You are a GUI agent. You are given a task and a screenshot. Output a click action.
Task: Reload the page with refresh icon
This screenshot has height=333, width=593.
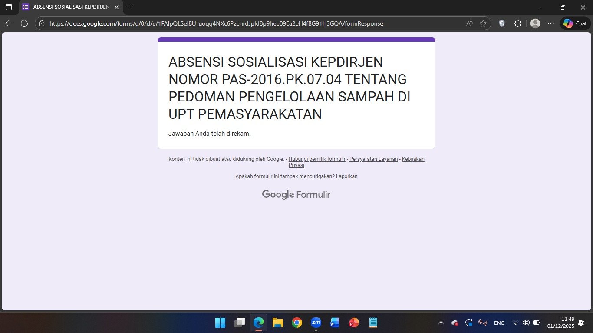24,23
